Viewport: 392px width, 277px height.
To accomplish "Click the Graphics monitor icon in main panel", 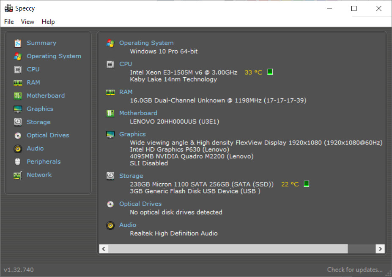I will click(x=110, y=135).
